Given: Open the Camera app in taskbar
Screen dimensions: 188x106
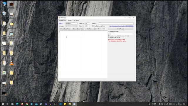Looking at the screenshot, I should click(x=12, y=104).
